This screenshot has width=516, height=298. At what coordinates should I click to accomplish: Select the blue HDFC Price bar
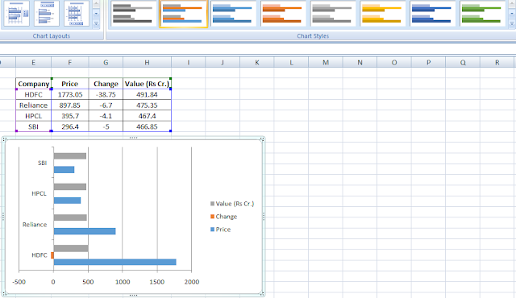coord(114,262)
